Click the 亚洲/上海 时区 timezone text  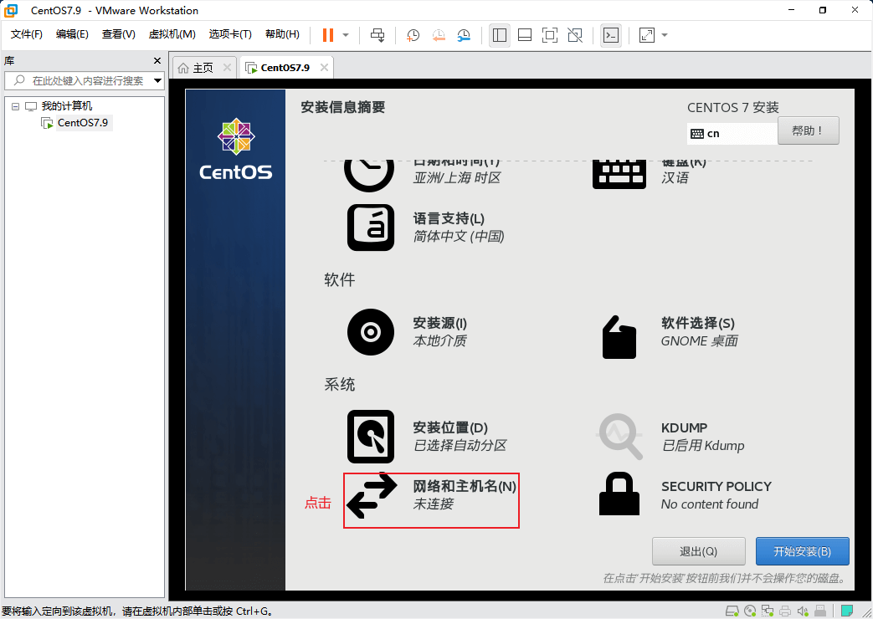click(456, 177)
